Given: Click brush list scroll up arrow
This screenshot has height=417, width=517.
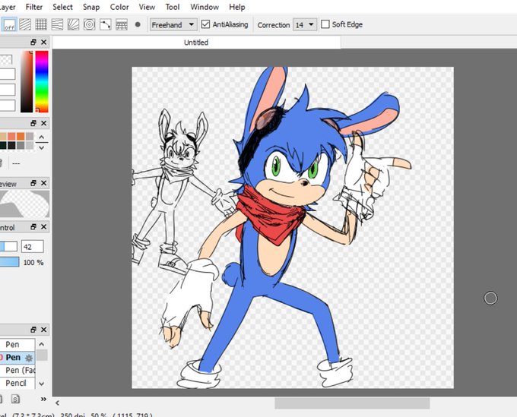Looking at the screenshot, I should pyautogui.click(x=42, y=345).
